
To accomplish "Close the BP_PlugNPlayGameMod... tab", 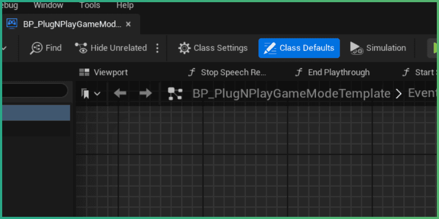I will coord(128,24).
